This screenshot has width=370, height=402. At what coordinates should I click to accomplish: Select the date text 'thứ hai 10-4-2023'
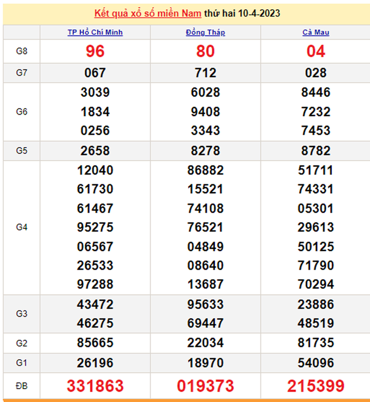(x=242, y=13)
